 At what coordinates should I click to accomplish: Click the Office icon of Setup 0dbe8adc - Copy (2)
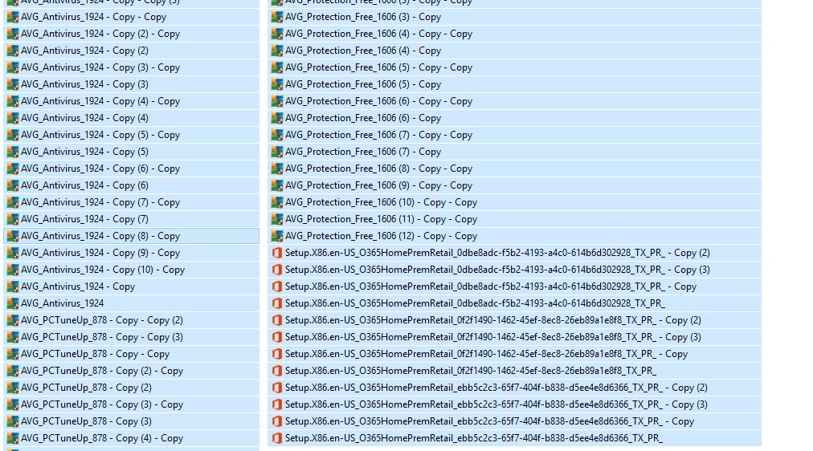(x=277, y=253)
